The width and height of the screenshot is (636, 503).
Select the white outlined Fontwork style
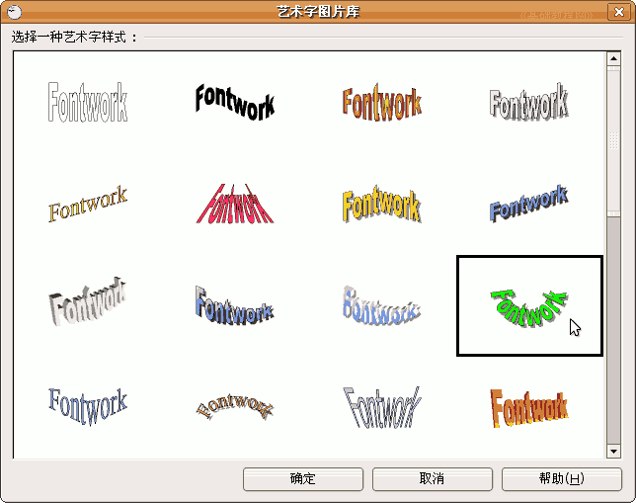[x=87, y=102]
